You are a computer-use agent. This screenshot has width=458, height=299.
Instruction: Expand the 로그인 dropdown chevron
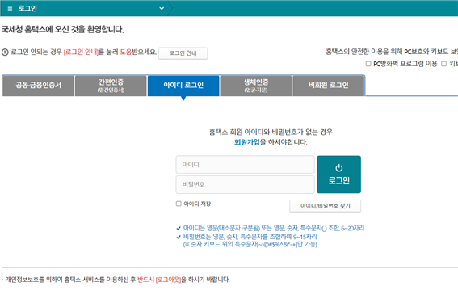coord(162,8)
